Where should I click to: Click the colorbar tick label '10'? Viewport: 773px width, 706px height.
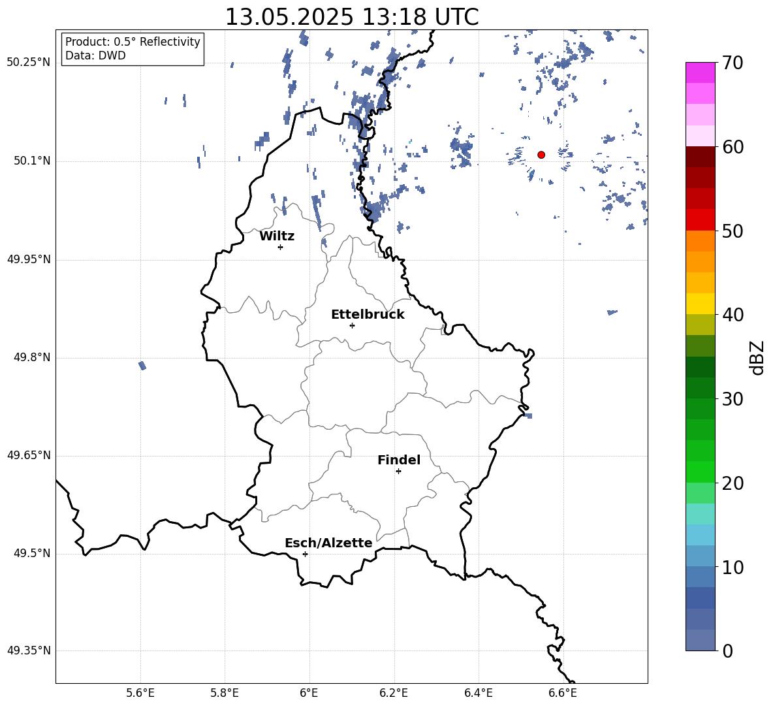click(x=732, y=567)
